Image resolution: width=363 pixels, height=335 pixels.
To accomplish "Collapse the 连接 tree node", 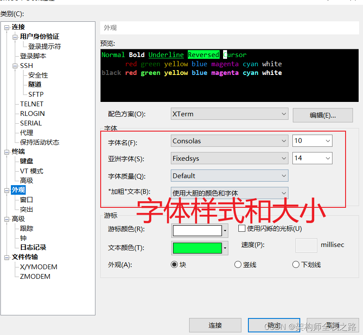I will point(7,27).
